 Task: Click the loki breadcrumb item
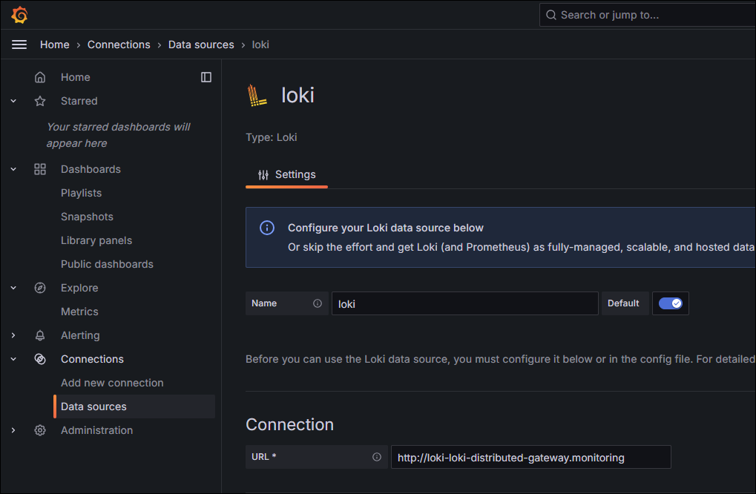click(260, 45)
